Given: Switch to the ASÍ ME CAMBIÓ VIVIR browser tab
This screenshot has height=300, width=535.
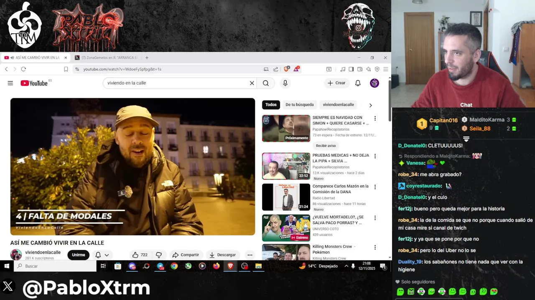Looking at the screenshot, I should 35,57.
